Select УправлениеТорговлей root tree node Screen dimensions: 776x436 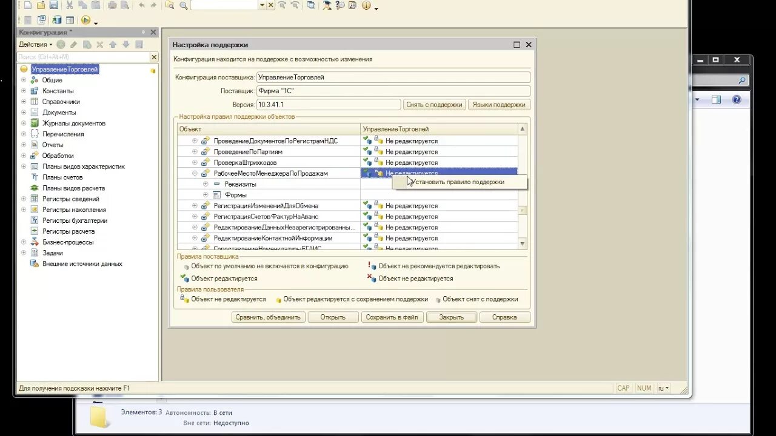[x=64, y=70]
